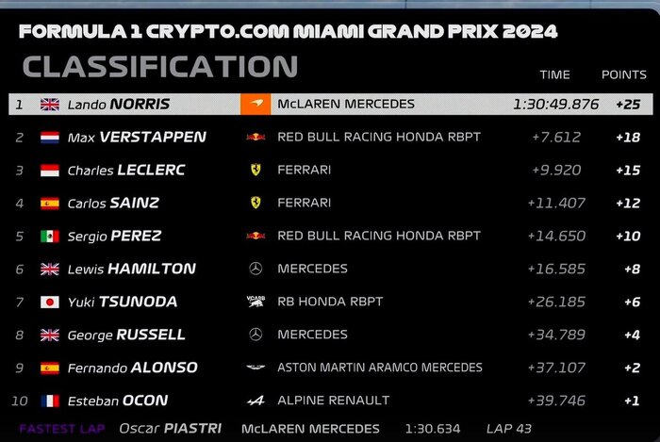660x442 pixels.
Task: Click the CLASSIFICATION heading
Action: [160, 67]
